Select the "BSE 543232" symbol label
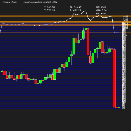The height and width of the screenshot is (131, 131). click(51, 2)
